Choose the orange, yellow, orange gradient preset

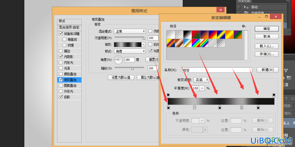click(229, 35)
